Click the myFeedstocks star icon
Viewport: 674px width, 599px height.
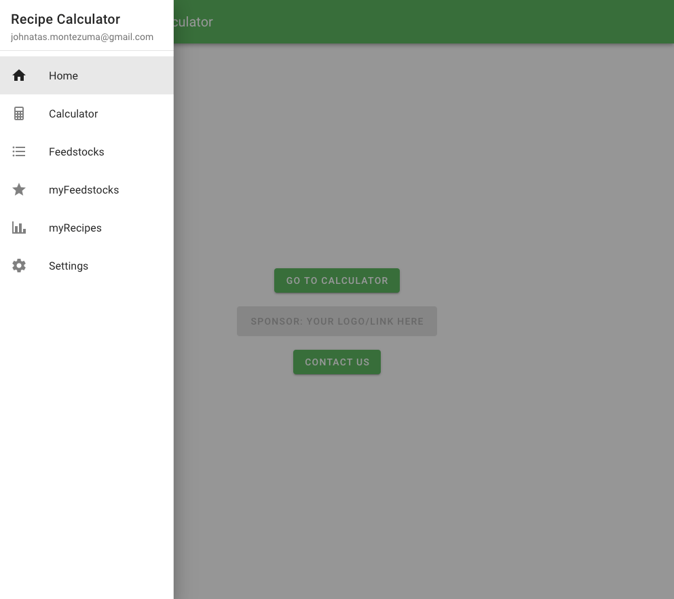(19, 189)
